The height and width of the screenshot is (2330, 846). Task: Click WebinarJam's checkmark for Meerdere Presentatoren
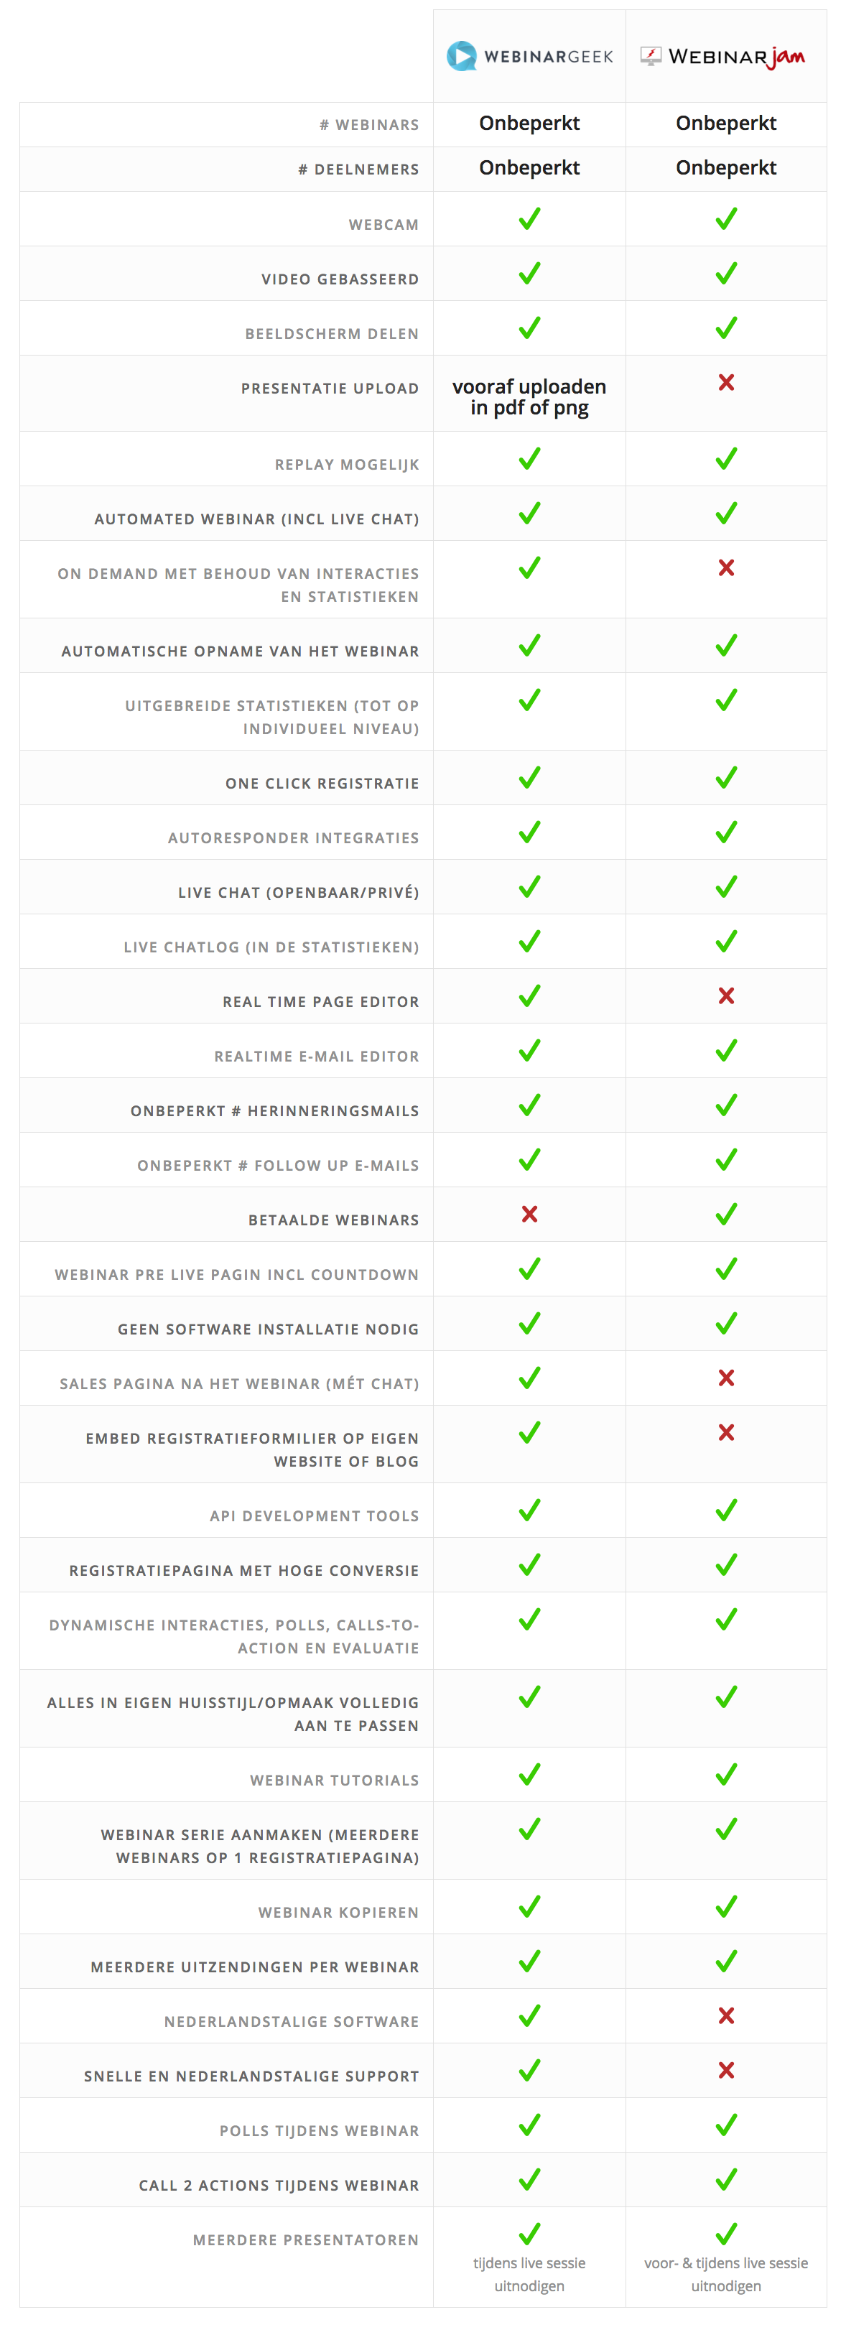point(725,2233)
